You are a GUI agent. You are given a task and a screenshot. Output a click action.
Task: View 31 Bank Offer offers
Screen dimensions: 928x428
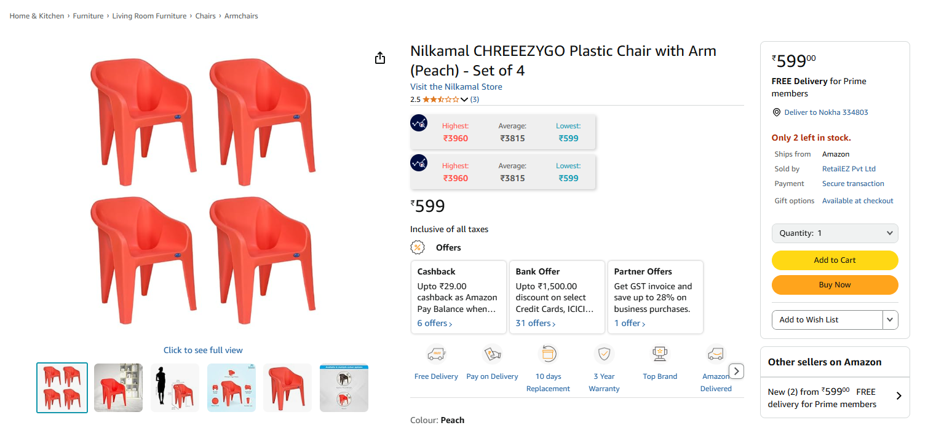click(x=536, y=324)
